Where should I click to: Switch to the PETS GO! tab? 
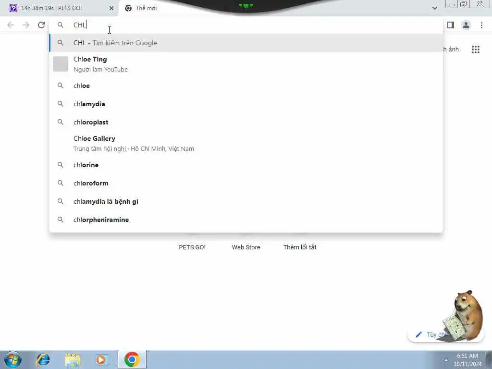(x=59, y=8)
